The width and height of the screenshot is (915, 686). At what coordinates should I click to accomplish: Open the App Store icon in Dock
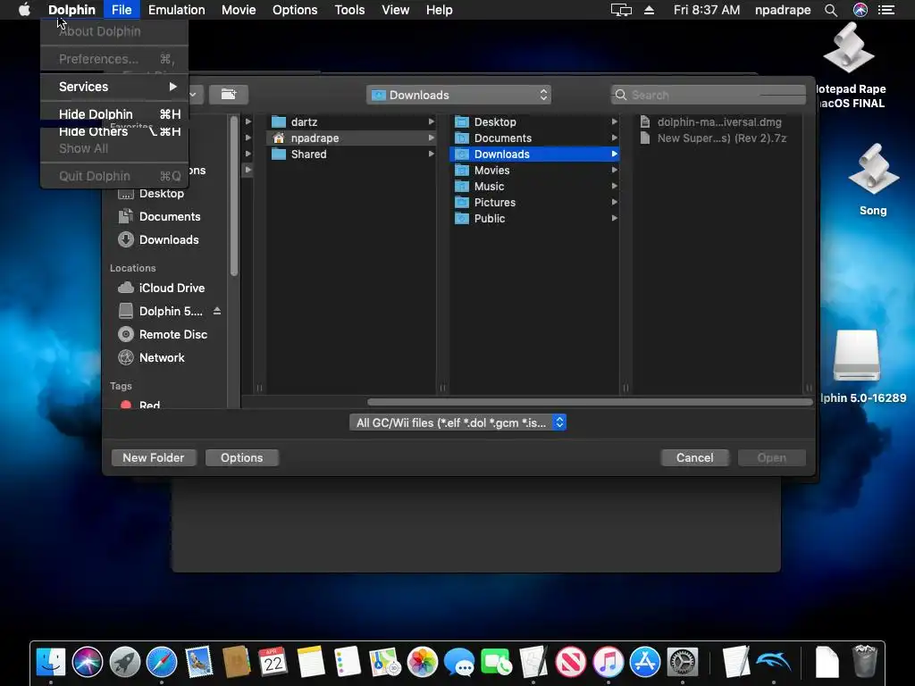point(645,662)
